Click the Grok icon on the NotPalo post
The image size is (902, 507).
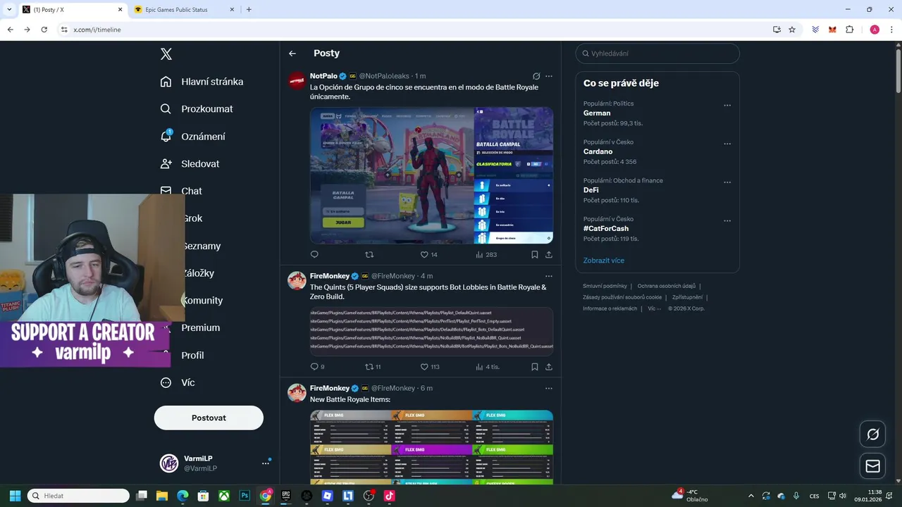click(536, 76)
